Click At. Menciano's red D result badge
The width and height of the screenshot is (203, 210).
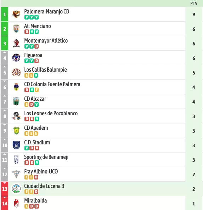tap(27, 32)
